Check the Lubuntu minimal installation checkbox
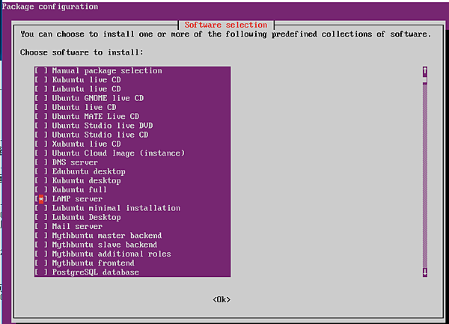The width and height of the screenshot is (449, 324). click(41, 208)
